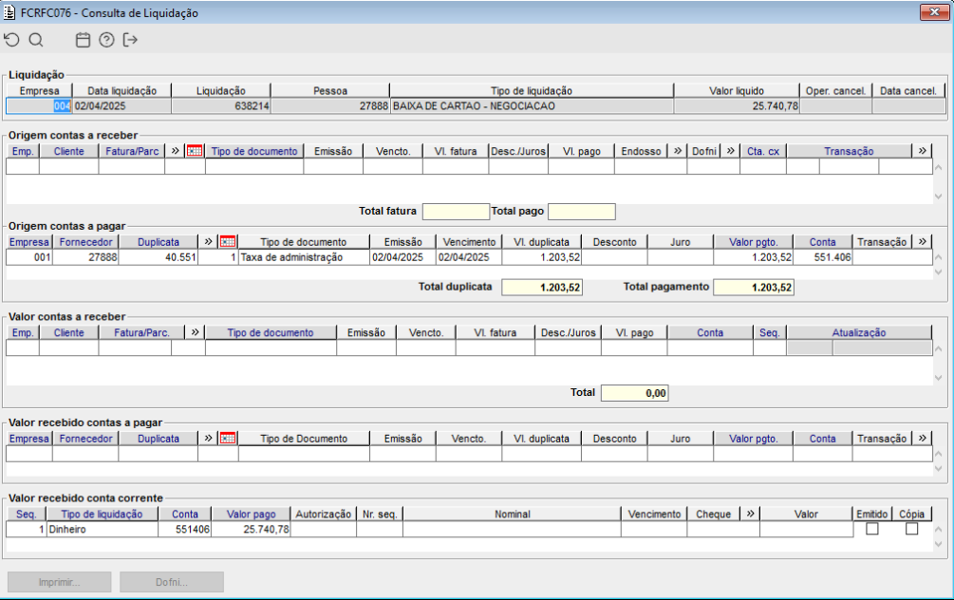Image resolution: width=954 pixels, height=600 pixels.
Task: Expand columns after Duplicata in Origem contas a pagar
Action: click(x=208, y=241)
